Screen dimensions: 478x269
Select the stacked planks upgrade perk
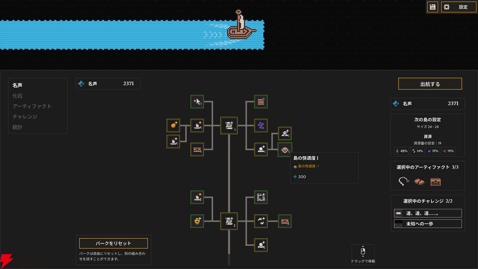(261, 102)
